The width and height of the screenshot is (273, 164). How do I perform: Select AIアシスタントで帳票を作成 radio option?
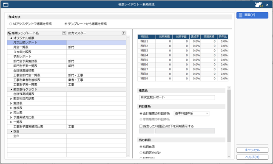11,24
